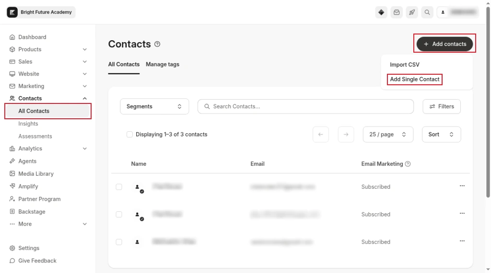Click the help icon beside Contacts heading
Image resolution: width=491 pixels, height=273 pixels.
pyautogui.click(x=157, y=44)
